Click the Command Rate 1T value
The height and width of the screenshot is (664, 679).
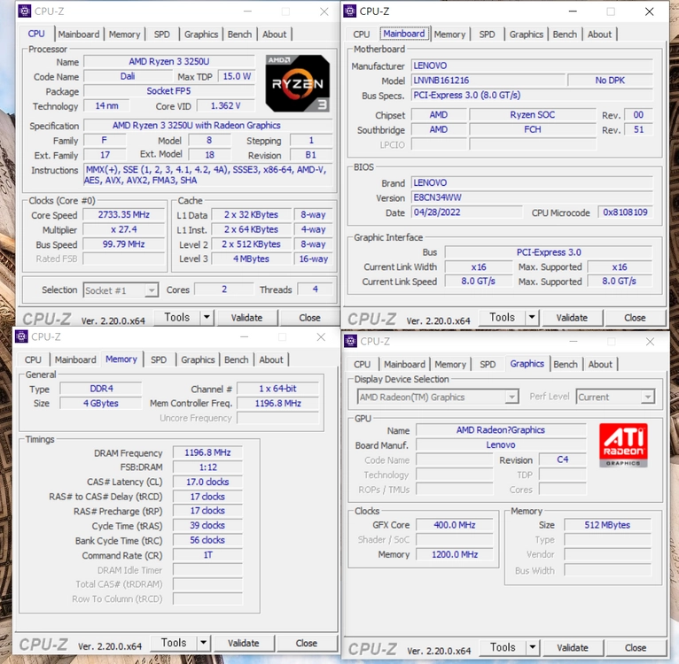coord(207,554)
